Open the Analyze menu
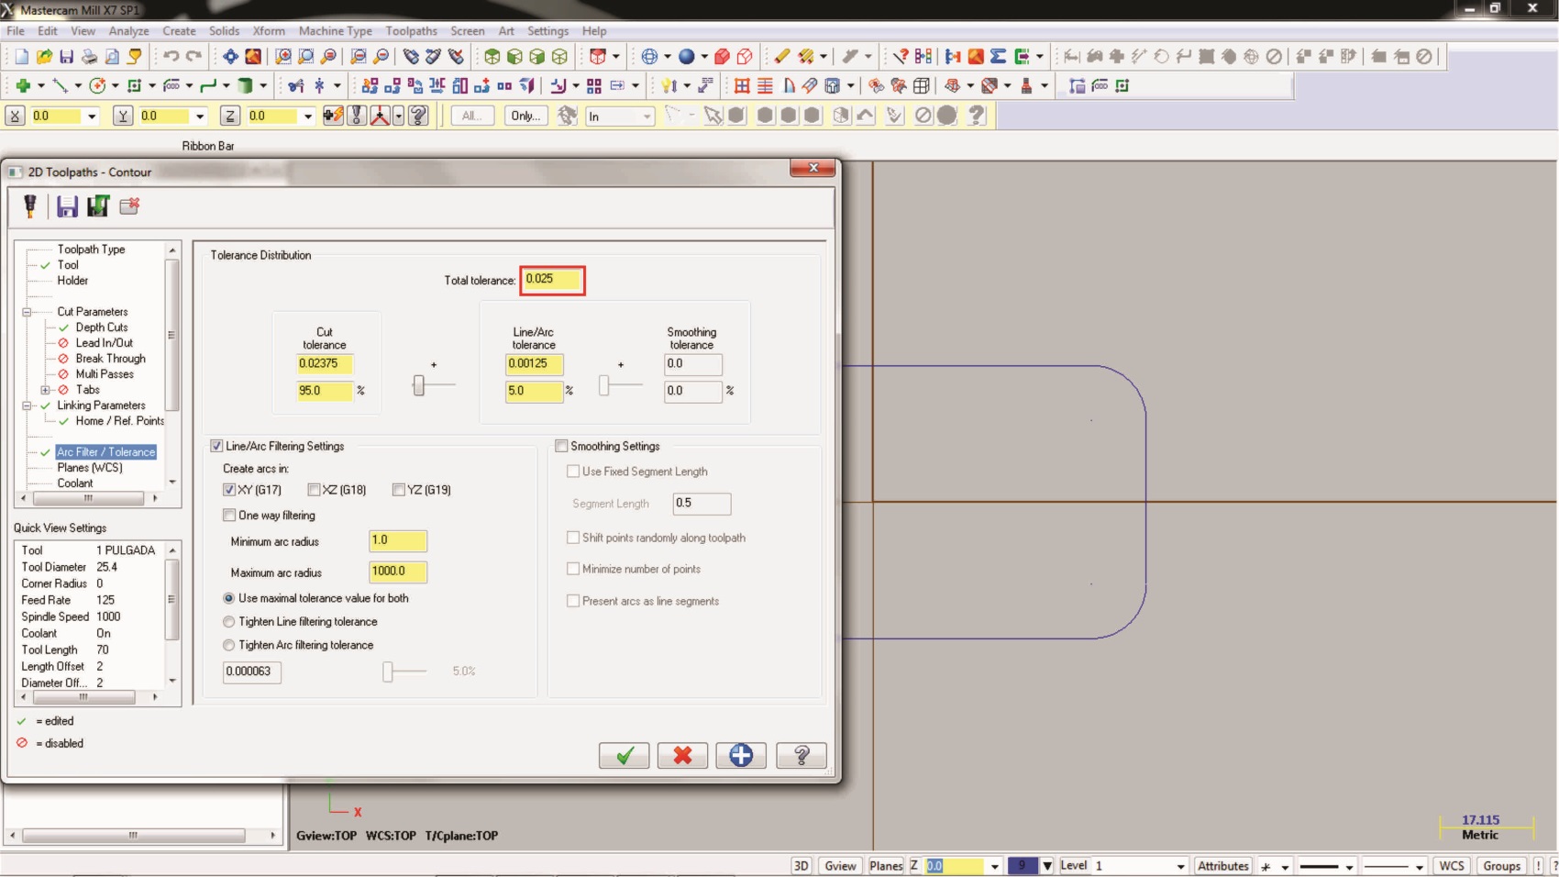1559x877 pixels. (x=128, y=31)
